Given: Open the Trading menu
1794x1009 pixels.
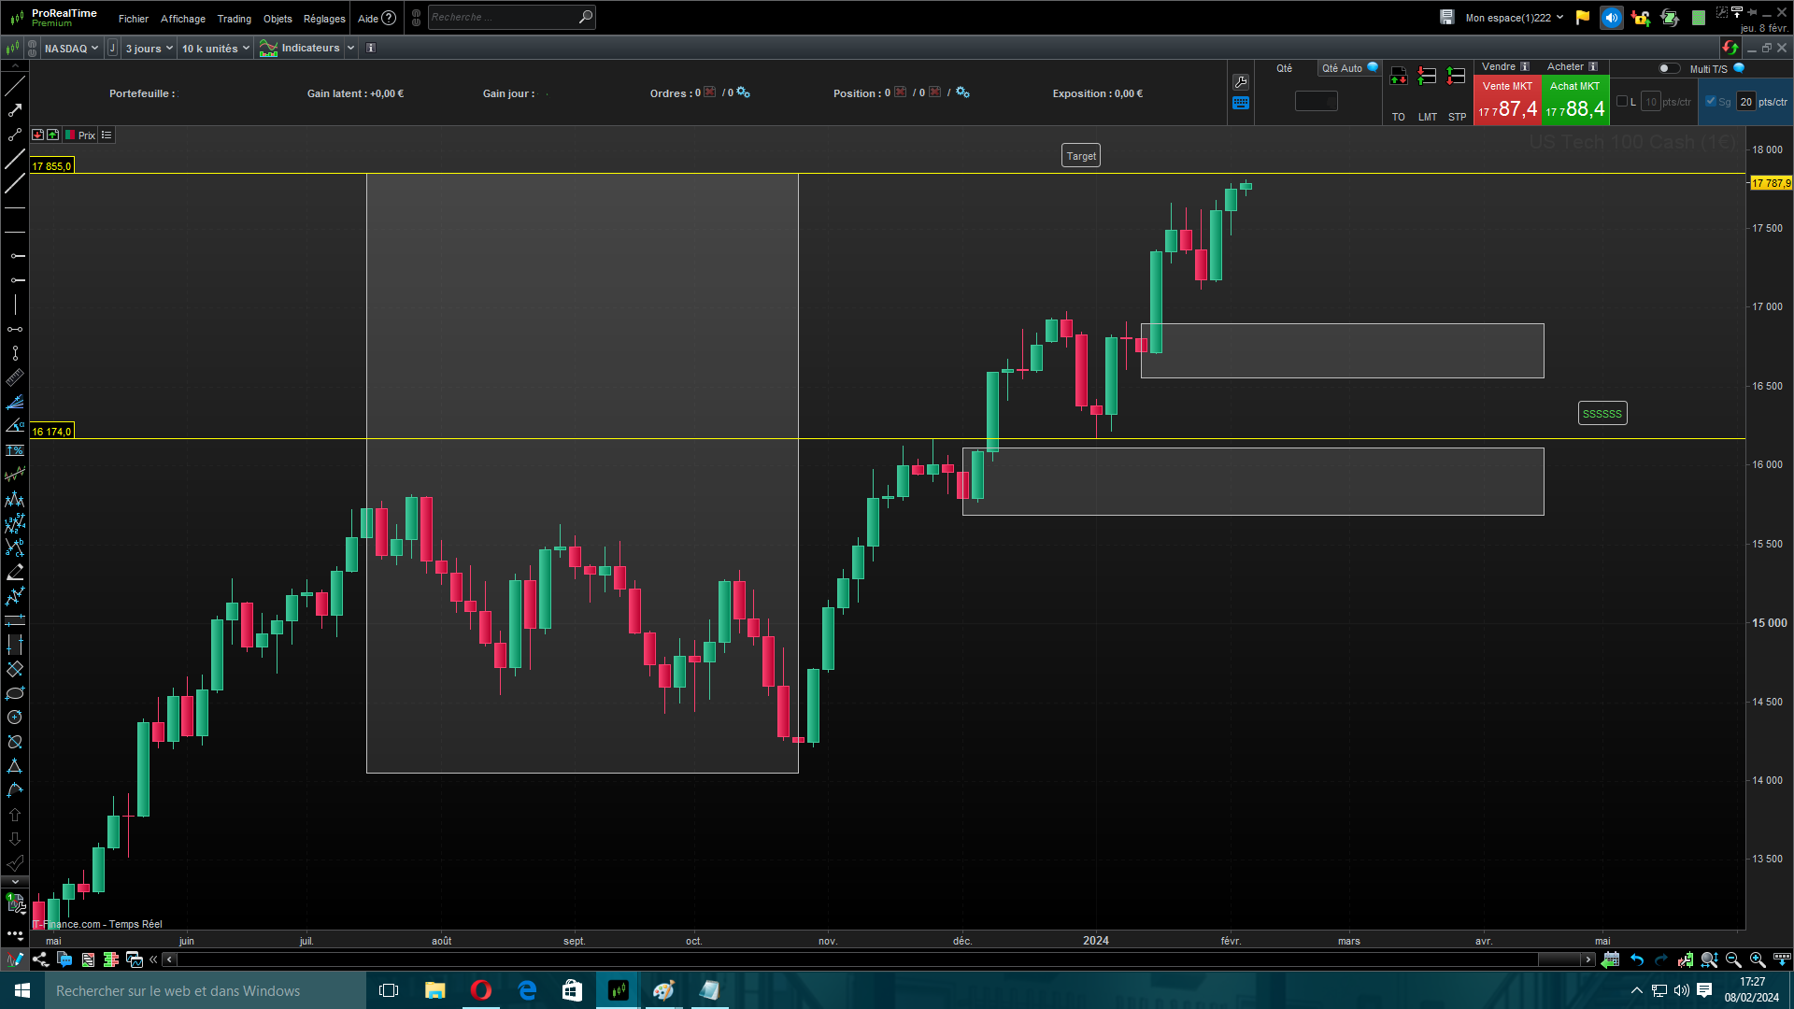Looking at the screenshot, I should [x=234, y=19].
